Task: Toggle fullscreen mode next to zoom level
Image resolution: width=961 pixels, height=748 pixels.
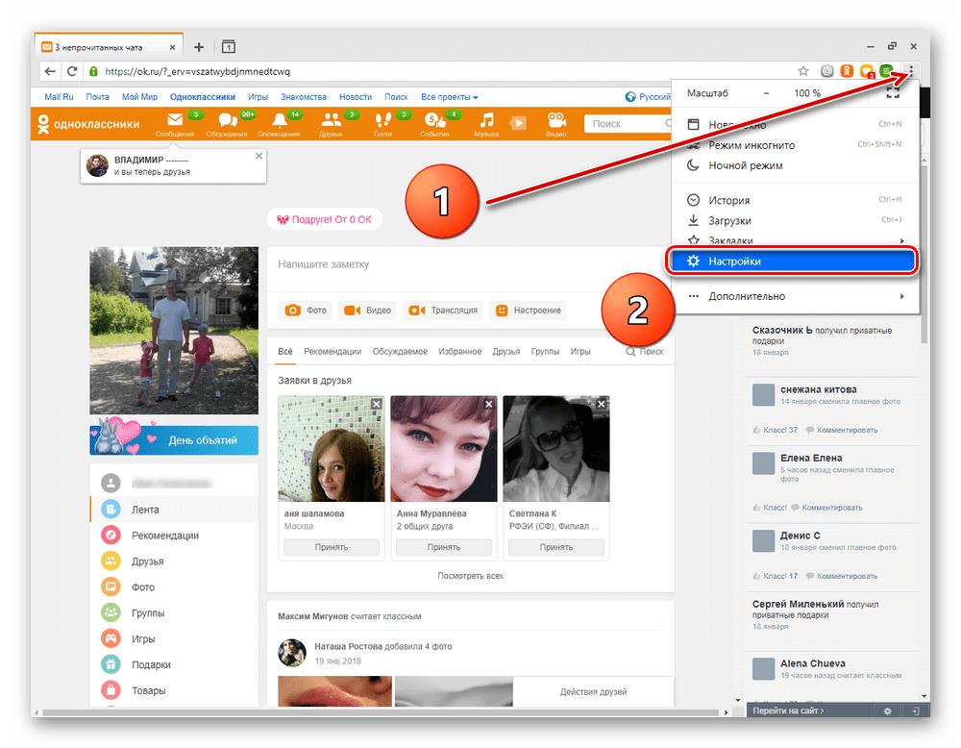Action: [x=893, y=93]
